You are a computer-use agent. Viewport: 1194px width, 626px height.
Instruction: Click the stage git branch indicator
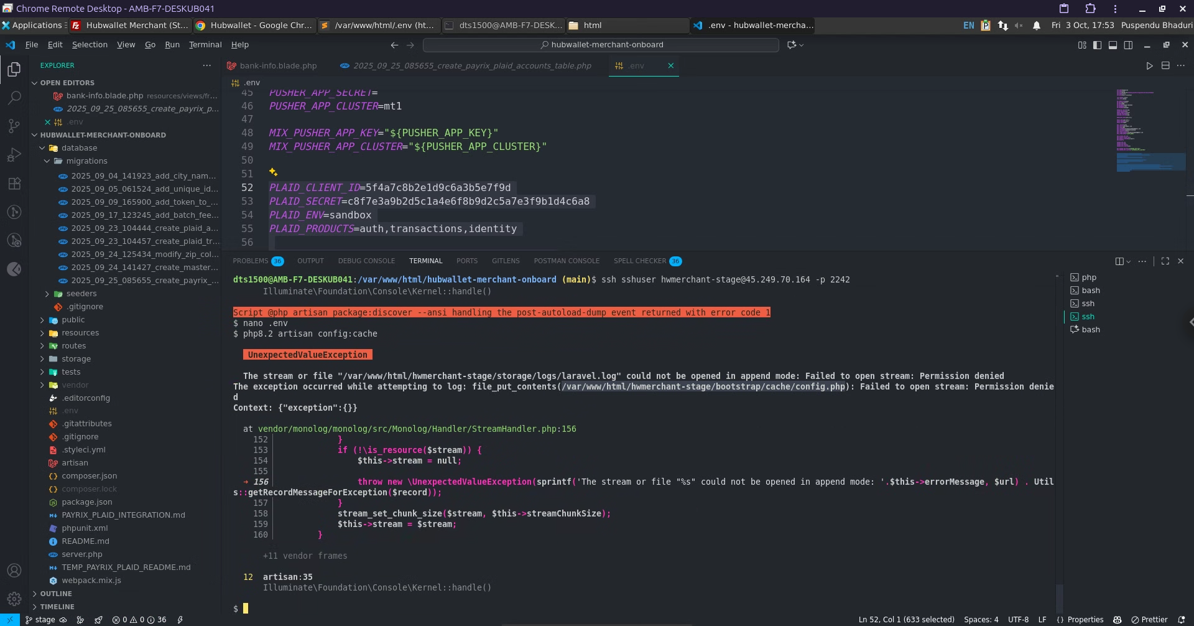[x=40, y=620]
